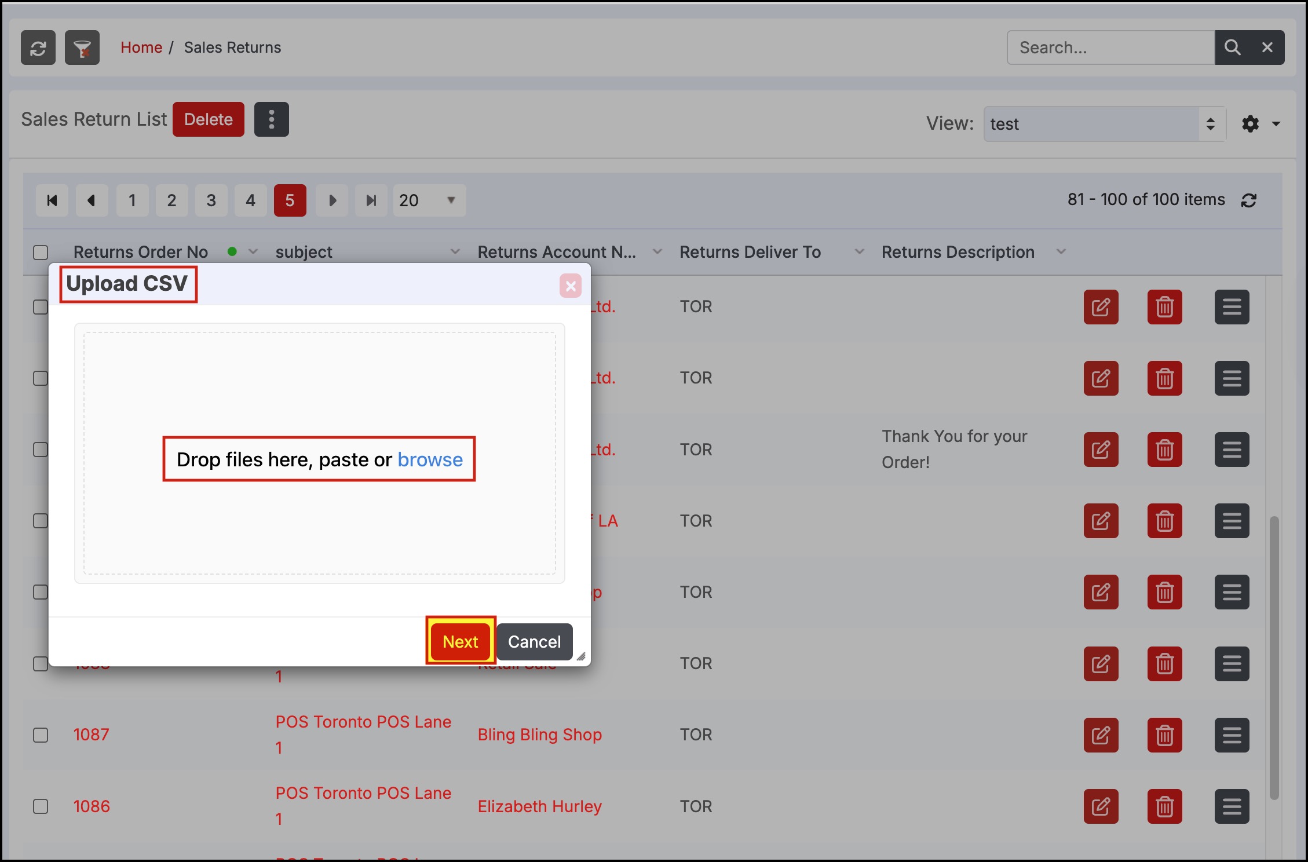Click the browse link in the drop zone

coord(430,459)
